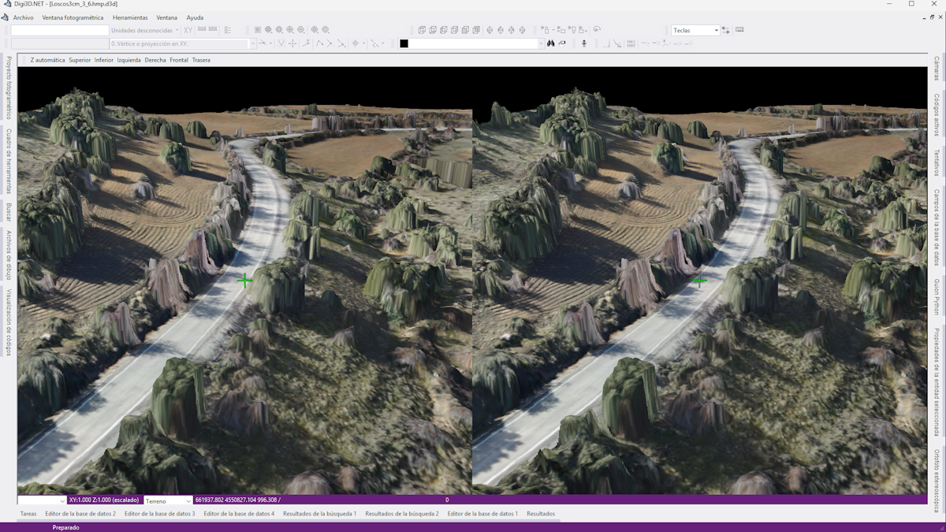Click the black color swatch
Image resolution: width=946 pixels, height=532 pixels.
pyautogui.click(x=404, y=43)
